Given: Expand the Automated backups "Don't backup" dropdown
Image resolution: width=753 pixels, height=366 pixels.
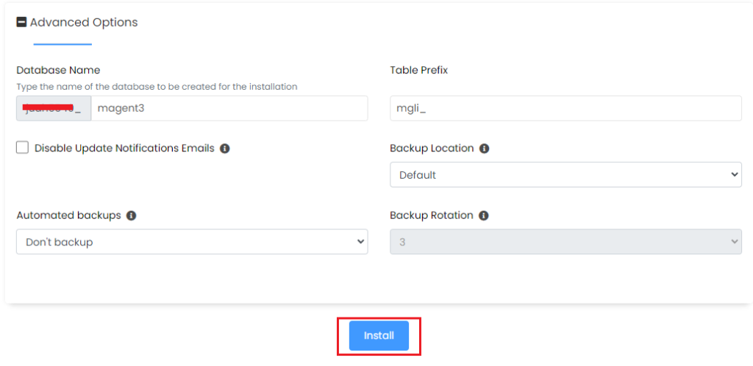Looking at the screenshot, I should (191, 242).
